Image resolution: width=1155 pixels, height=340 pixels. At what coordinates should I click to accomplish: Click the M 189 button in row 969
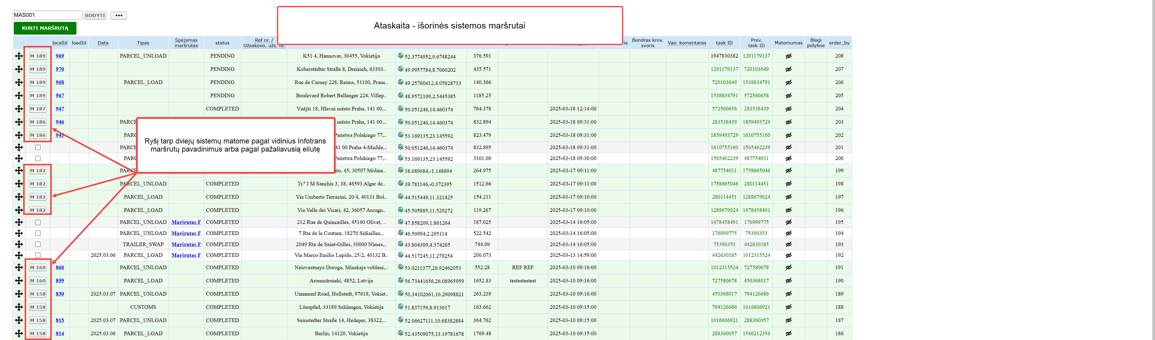[x=38, y=56]
